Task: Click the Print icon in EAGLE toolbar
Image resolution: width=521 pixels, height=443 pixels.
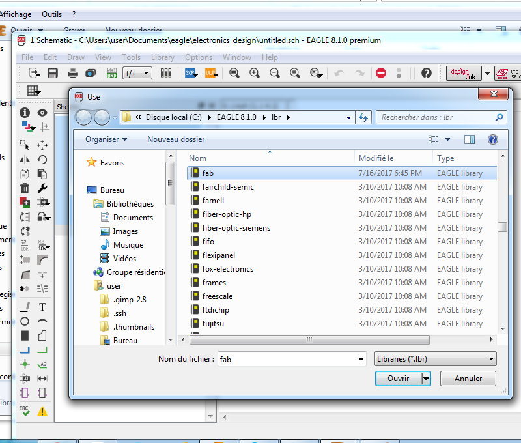Action: (72, 73)
